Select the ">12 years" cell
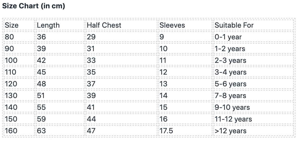This screenshot has height=145, width=298. click(x=230, y=131)
